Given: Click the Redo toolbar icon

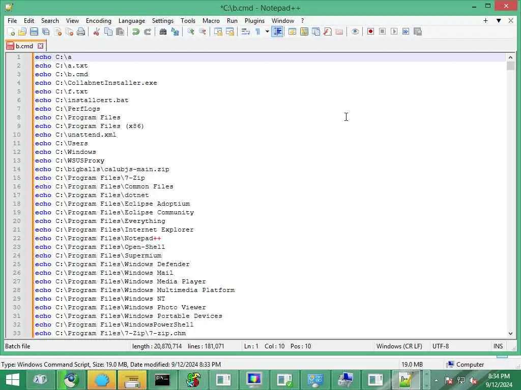Looking at the screenshot, I should click(x=148, y=31).
